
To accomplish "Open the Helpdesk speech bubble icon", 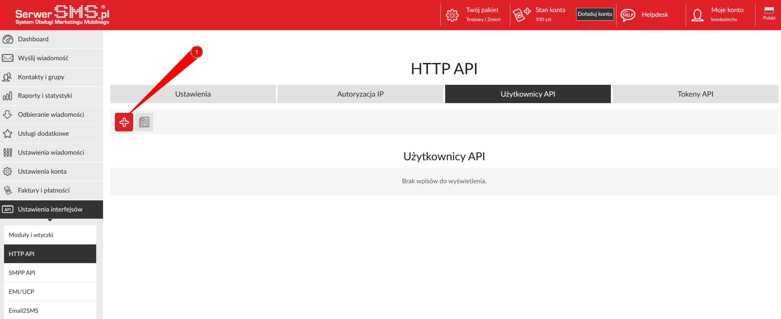I will tap(628, 15).
